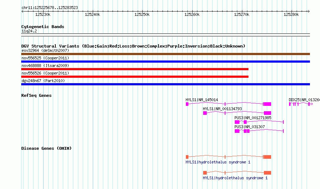The height and width of the screenshot is (189, 320).
Task: Click the left arrowhead of the ruler
Action: click(x=22, y=11)
